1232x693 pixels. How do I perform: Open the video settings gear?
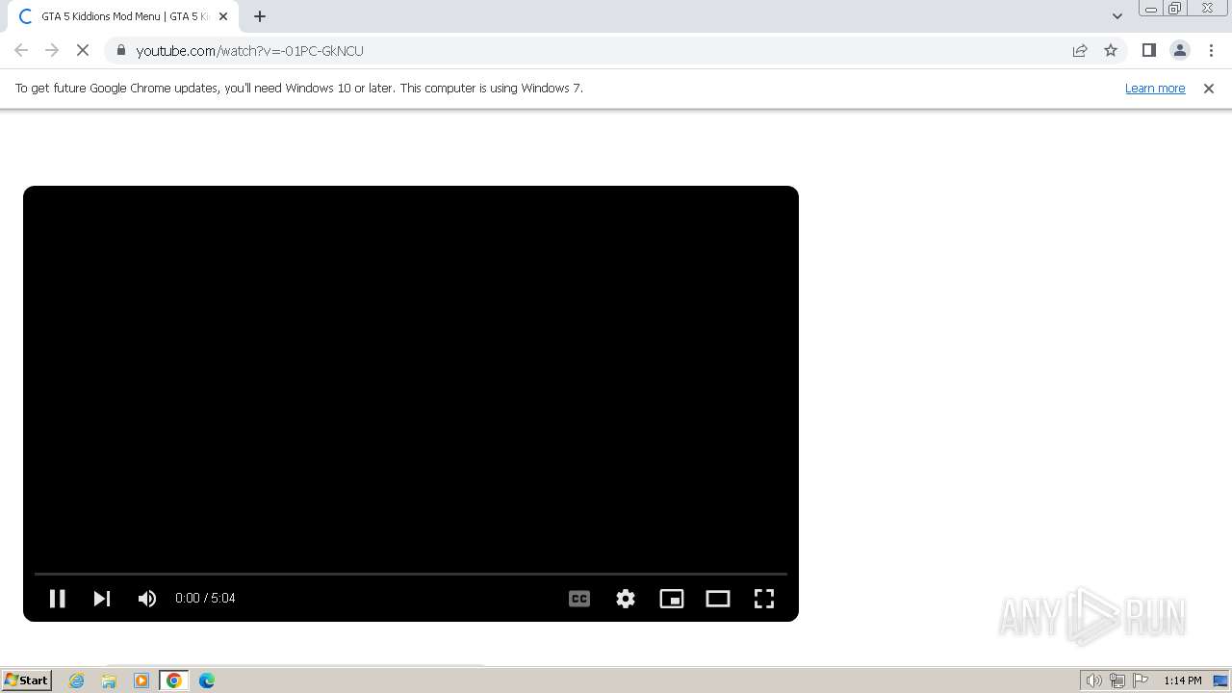coord(626,599)
